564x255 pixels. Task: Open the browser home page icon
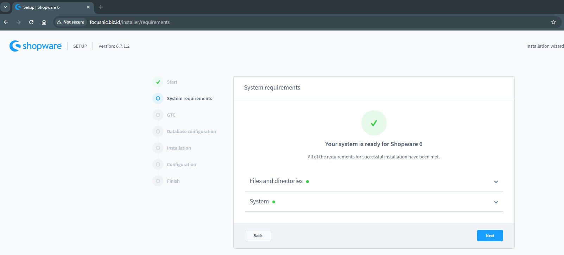[x=44, y=22]
